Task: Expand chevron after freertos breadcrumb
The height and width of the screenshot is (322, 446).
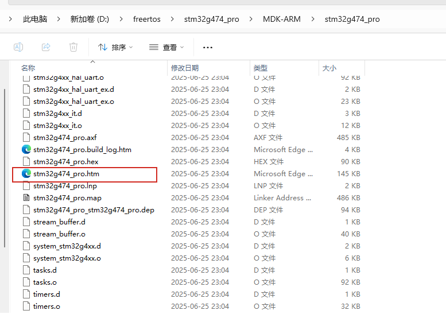Action: click(172, 19)
